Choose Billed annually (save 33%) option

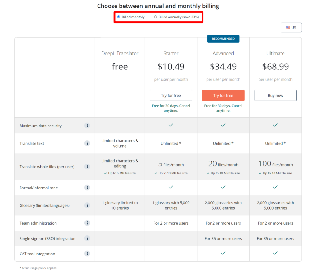click(155, 17)
